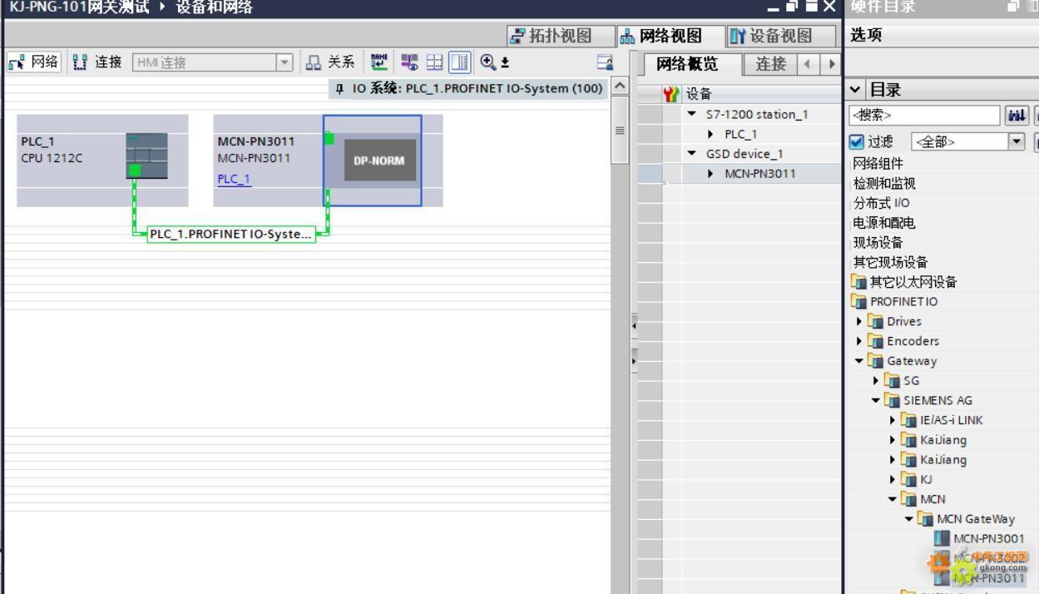Expand the KJ folder

[x=893, y=479]
